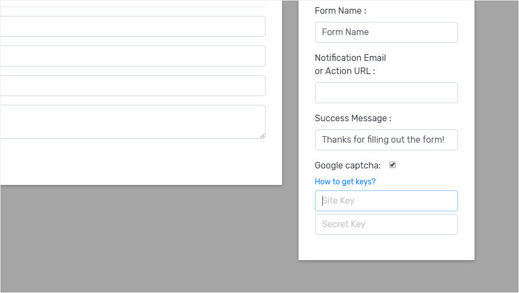Click the gray background below the settings panel

click(386, 277)
